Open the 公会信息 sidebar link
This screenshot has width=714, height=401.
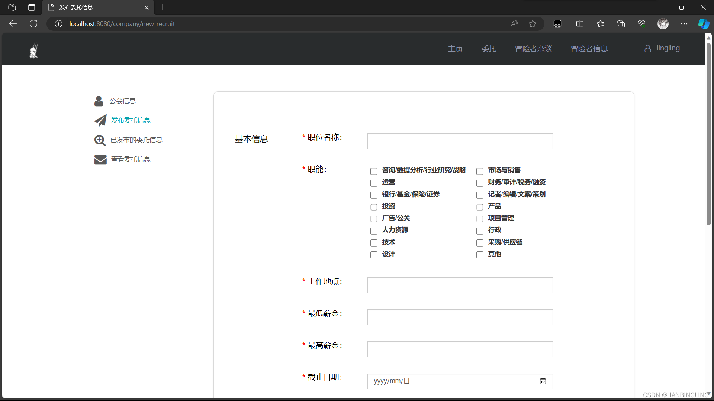coord(122,101)
